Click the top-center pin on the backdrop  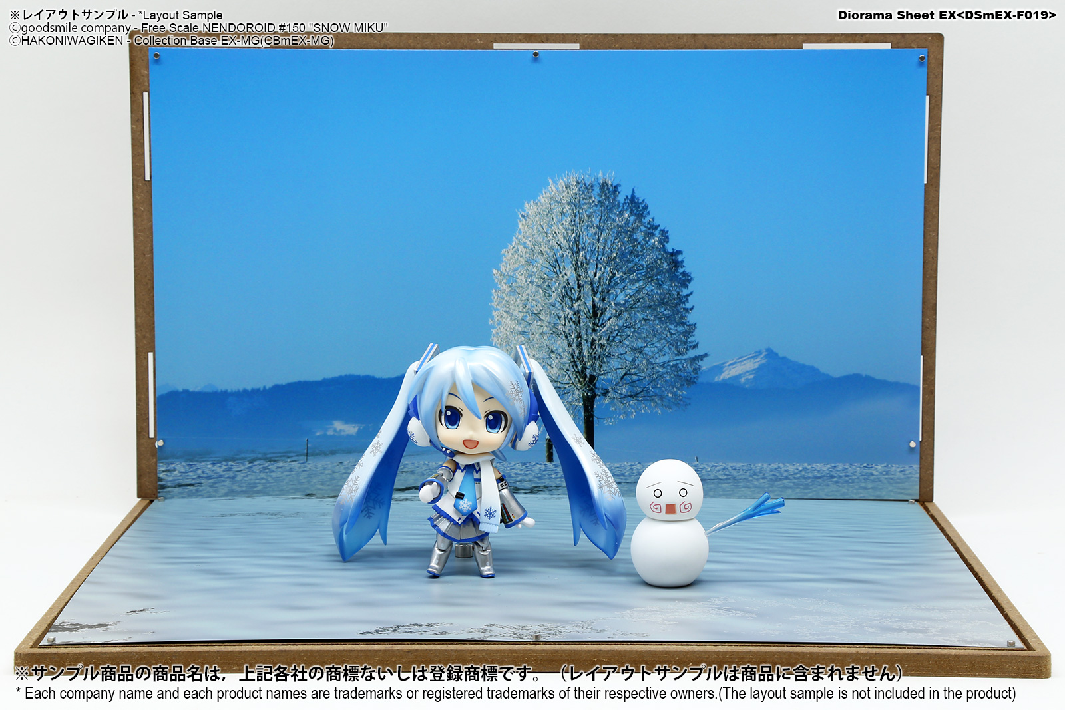click(x=536, y=56)
